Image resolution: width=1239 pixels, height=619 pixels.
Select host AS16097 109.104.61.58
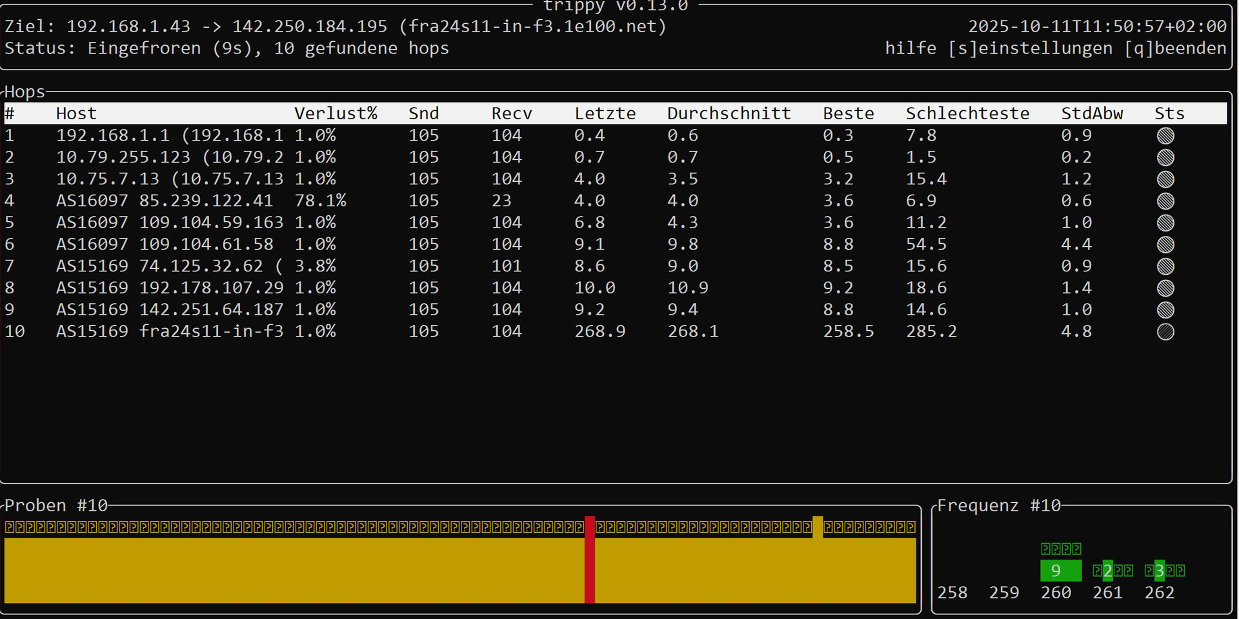(x=165, y=244)
